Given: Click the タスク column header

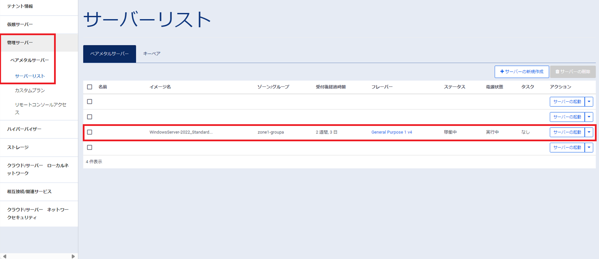Looking at the screenshot, I should point(528,87).
